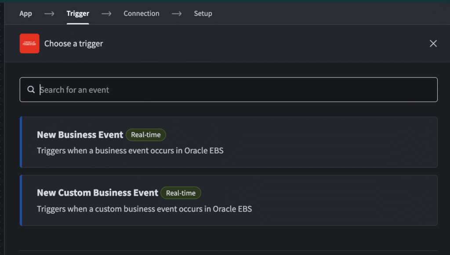Go back to the App step

click(25, 14)
